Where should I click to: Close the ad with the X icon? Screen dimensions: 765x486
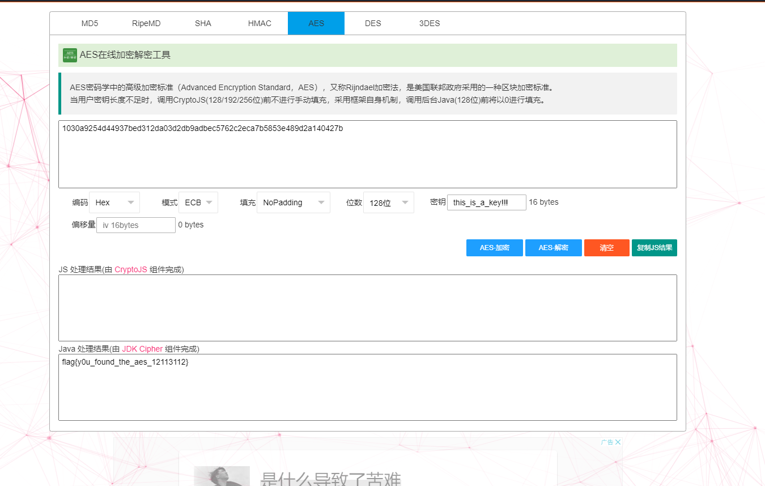tap(618, 442)
